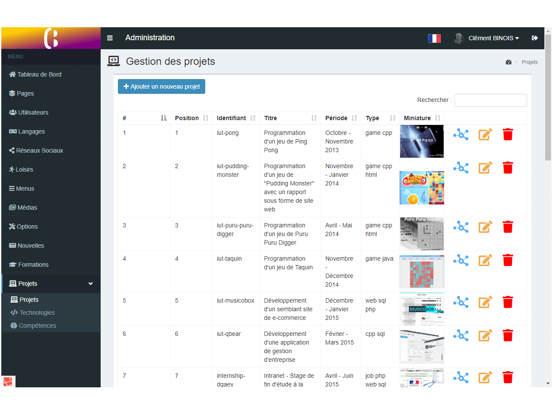Click the French flag language icon

coord(434,38)
